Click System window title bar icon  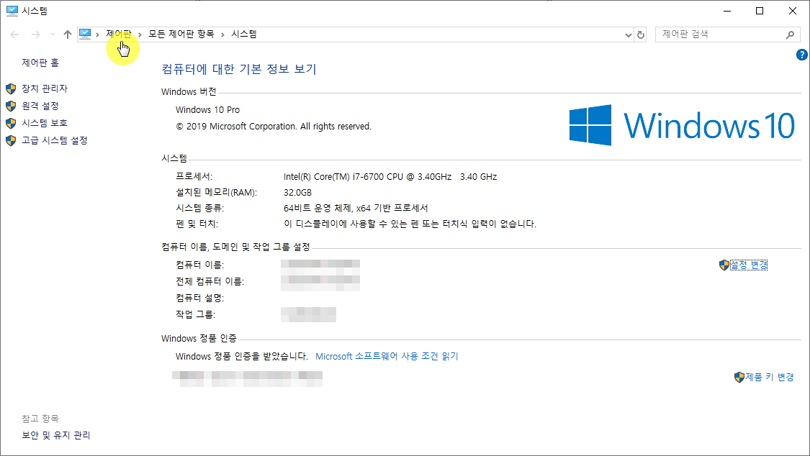[x=12, y=10]
